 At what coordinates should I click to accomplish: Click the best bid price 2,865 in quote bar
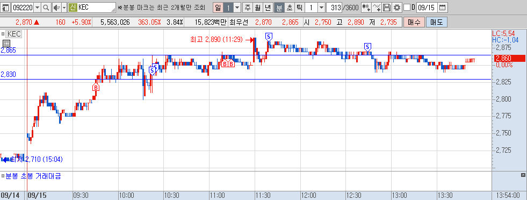point(290,22)
